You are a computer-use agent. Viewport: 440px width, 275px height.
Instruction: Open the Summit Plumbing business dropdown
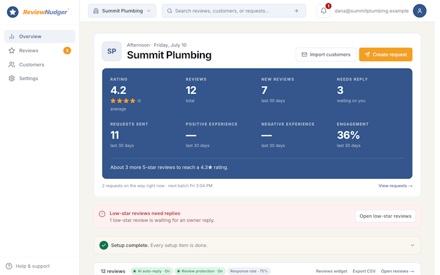pyautogui.click(x=122, y=11)
